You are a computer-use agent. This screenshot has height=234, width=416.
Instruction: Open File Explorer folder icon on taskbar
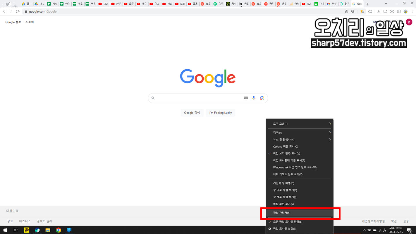point(48,230)
